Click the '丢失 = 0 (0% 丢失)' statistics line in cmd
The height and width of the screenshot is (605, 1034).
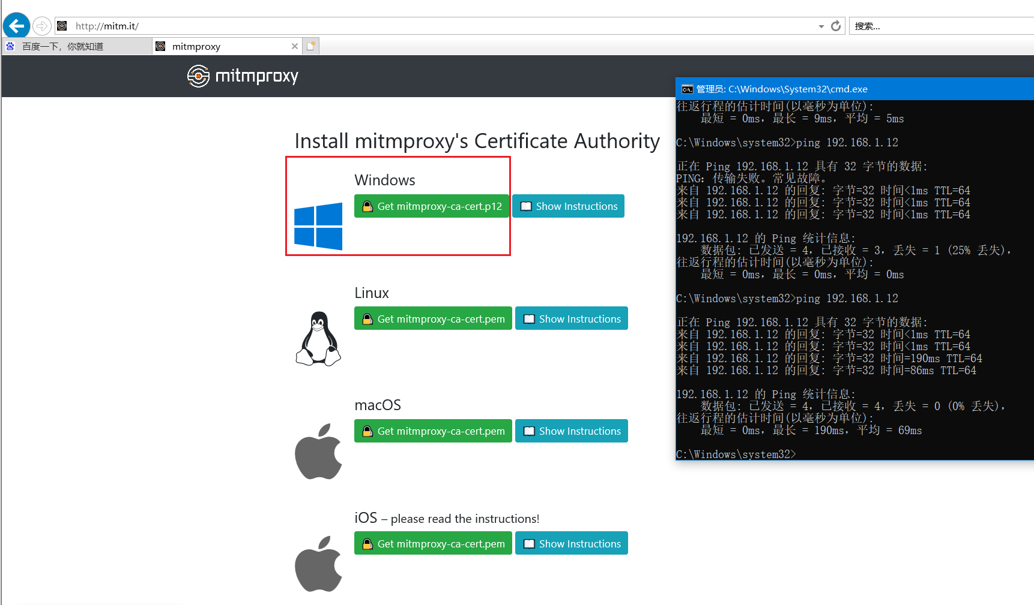(854, 407)
